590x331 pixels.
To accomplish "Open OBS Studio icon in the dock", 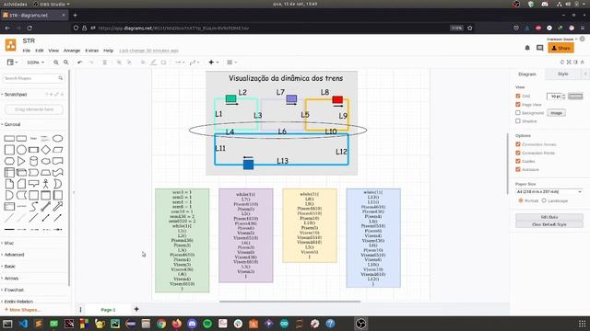I will [x=360, y=324].
